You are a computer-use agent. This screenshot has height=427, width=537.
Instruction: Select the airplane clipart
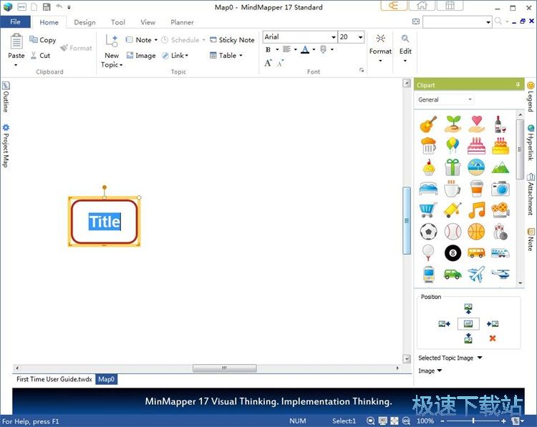click(476, 275)
